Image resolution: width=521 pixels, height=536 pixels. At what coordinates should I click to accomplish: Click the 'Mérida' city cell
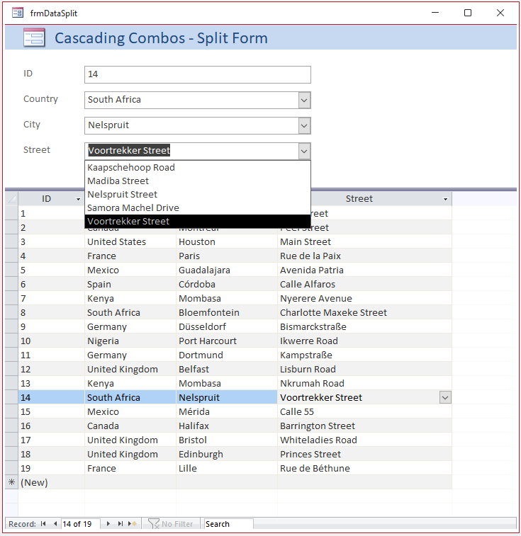tap(227, 412)
